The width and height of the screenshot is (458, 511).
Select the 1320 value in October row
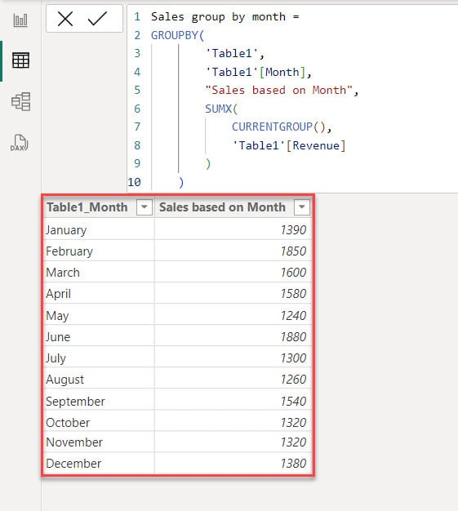click(293, 422)
